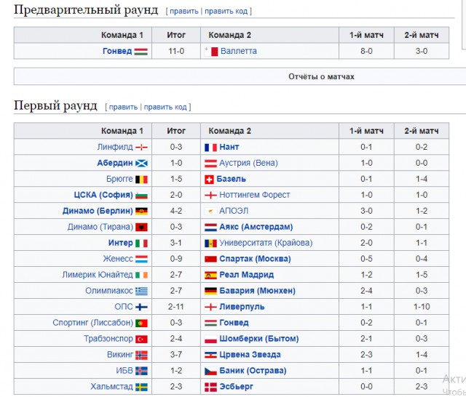Click the Bulgarian flag next to ЦСКА (София)

point(141,196)
